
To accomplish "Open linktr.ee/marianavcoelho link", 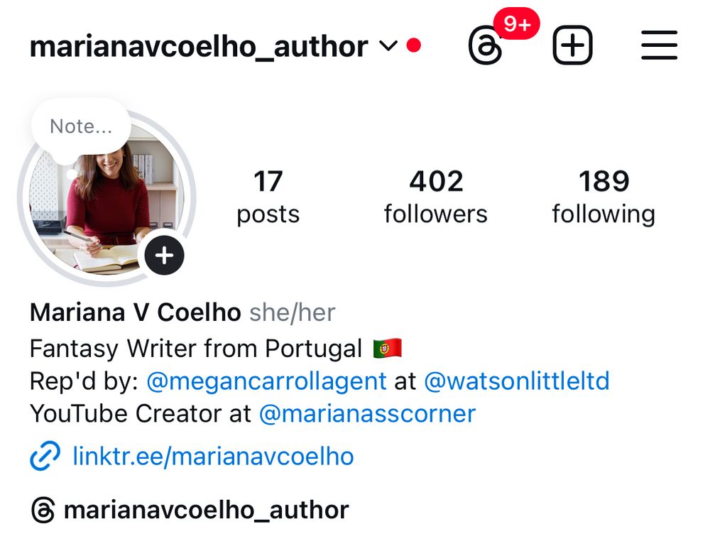I will 213,457.
